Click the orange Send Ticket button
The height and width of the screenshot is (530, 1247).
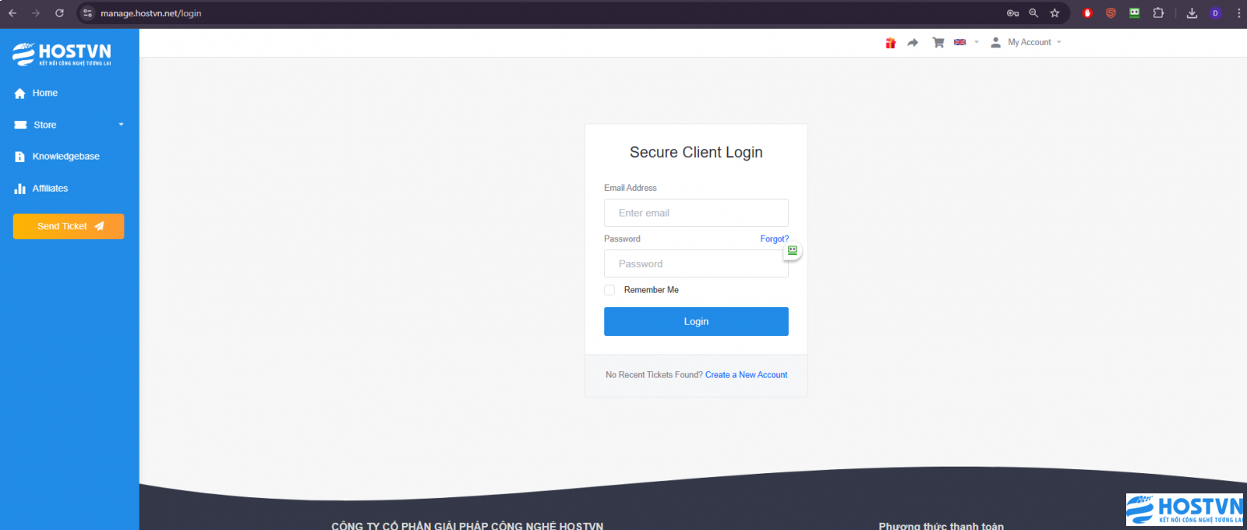pyautogui.click(x=69, y=226)
